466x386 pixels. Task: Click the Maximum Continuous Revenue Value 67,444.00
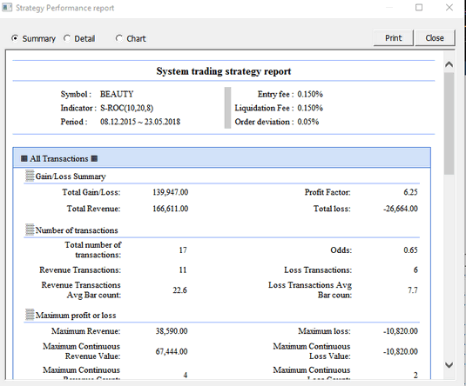tap(172, 351)
